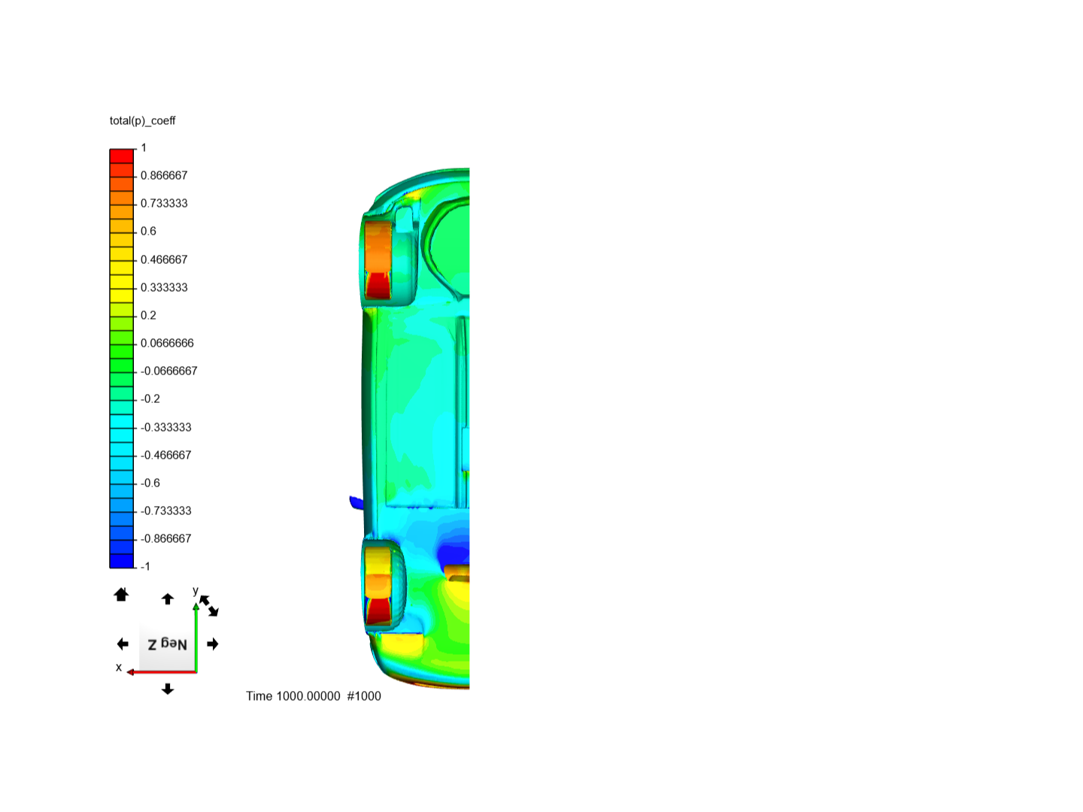The height and width of the screenshot is (812, 1083).
Task: Click the red top legend color band
Action: 122,156
